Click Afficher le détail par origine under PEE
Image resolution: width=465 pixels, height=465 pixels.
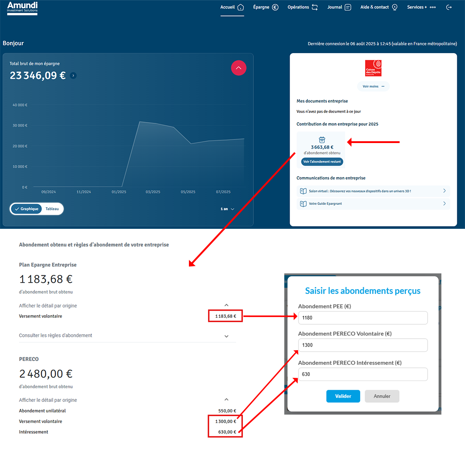click(x=48, y=306)
